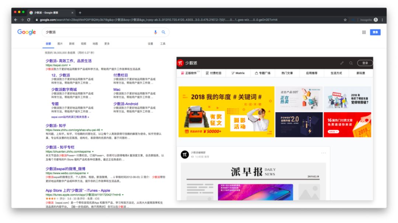Open the yellow 2018 我的年度关键词 banner
Image resolution: width=398 pixels, height=223 pixels.
(x=226, y=112)
